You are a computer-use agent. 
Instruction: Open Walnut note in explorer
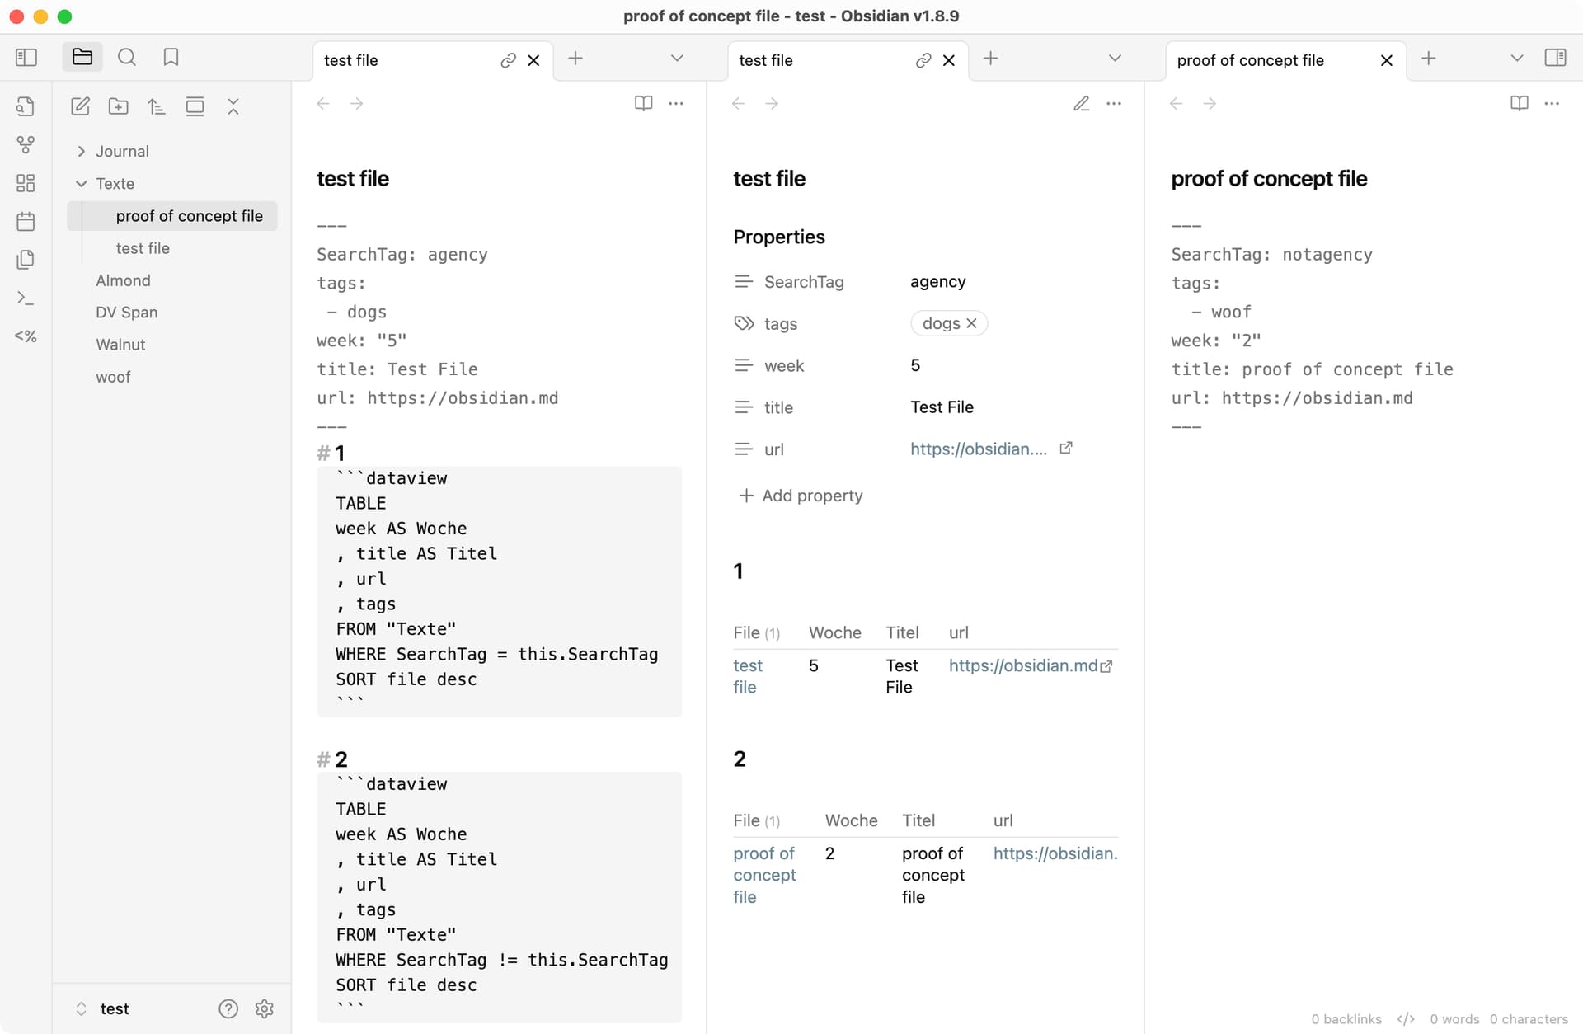coord(120,345)
